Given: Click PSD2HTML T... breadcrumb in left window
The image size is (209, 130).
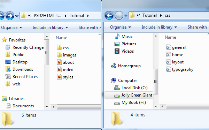Looking at the screenshot, I should tap(47, 16).
